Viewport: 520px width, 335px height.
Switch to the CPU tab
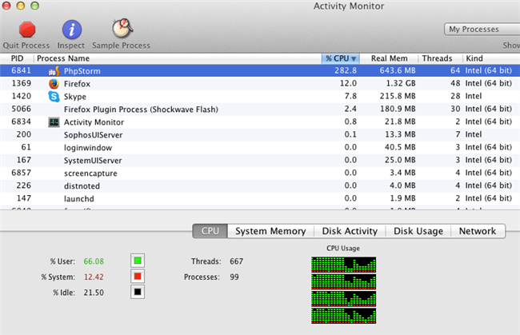click(210, 231)
